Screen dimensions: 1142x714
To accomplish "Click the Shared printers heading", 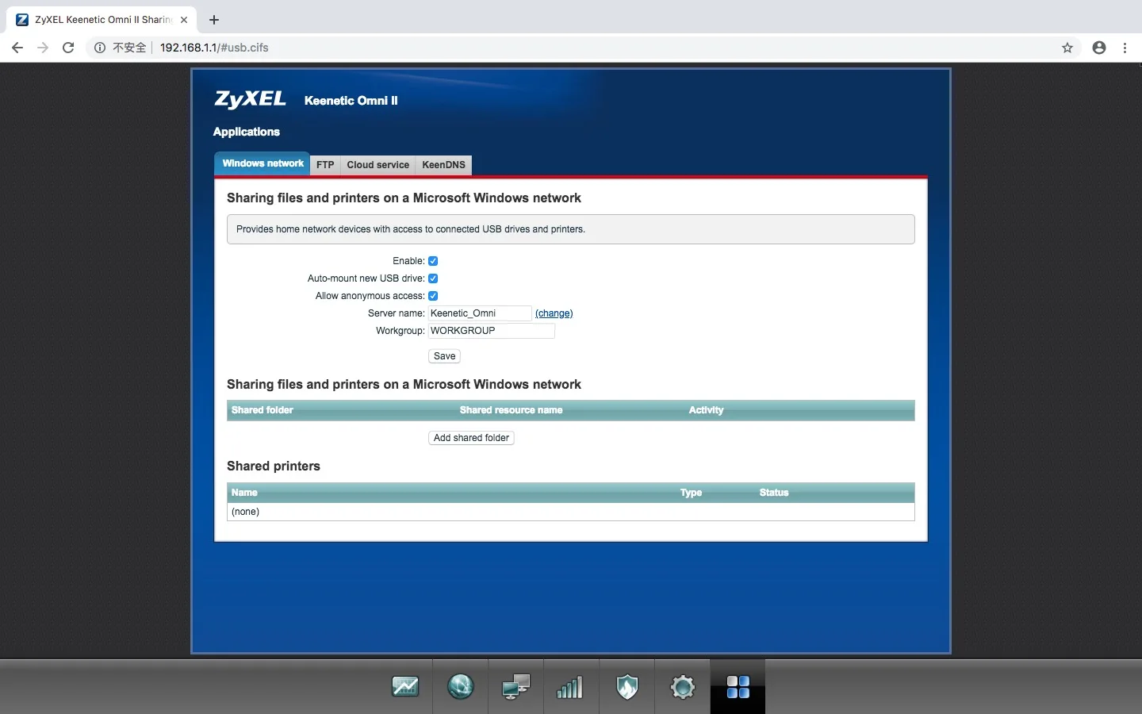I will pos(274,466).
